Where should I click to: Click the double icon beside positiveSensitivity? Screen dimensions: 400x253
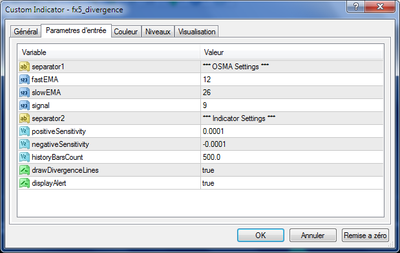[25, 131]
